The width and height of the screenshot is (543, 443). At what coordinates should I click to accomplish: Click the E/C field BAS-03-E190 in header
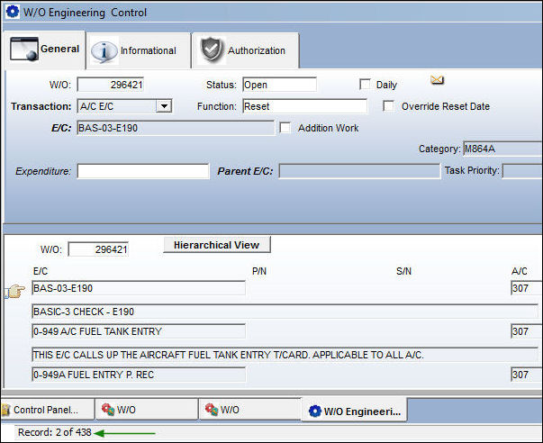coord(176,128)
